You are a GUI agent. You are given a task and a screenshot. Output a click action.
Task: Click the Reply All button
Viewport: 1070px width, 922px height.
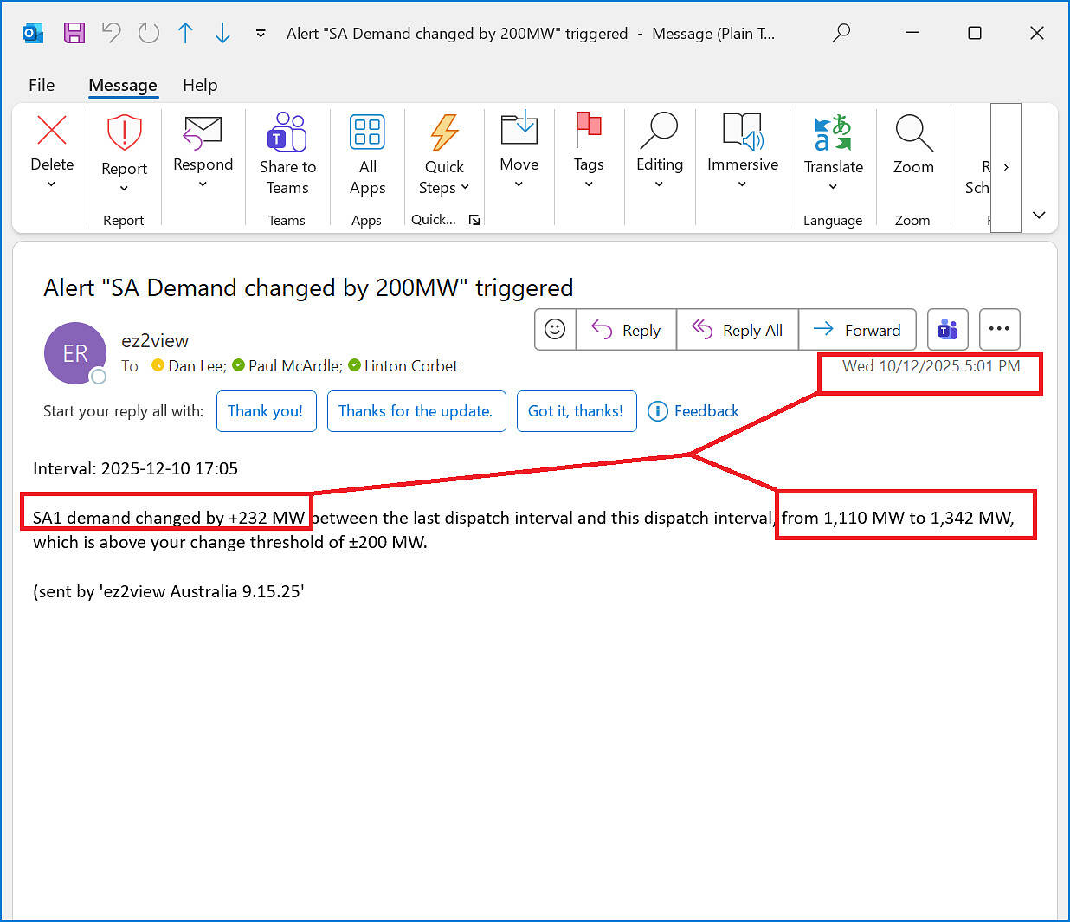point(738,330)
